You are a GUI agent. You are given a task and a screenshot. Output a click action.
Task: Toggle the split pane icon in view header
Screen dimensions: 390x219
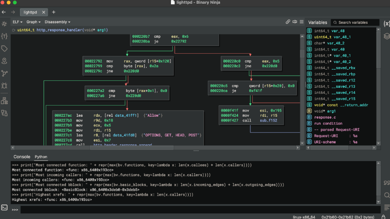[x=294, y=21]
